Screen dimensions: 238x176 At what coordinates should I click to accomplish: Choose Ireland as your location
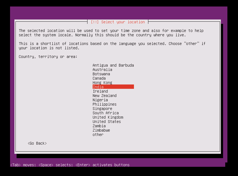point(100,91)
